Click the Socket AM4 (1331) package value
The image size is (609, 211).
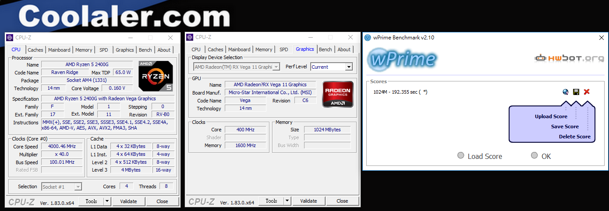tap(87, 81)
